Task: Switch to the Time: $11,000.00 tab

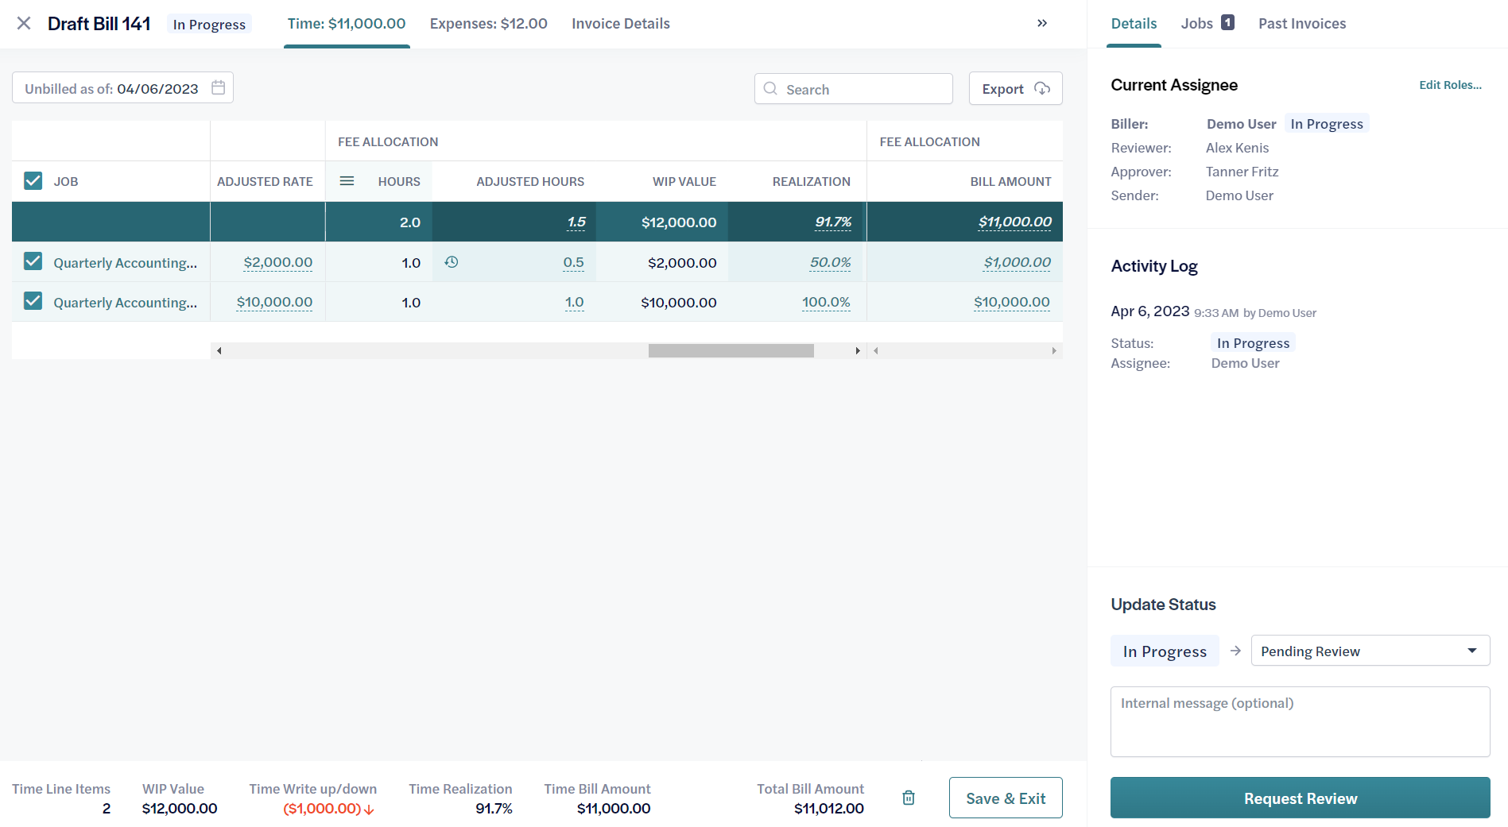Action: click(347, 24)
